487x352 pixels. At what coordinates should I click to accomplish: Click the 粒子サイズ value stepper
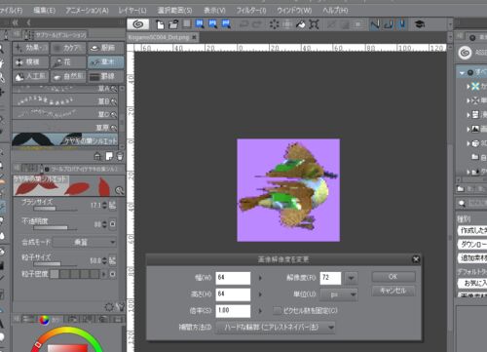tap(104, 260)
